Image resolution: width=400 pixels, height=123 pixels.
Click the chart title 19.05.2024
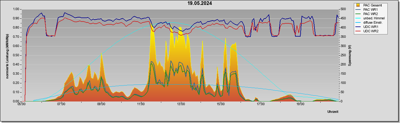[x=200, y=4]
